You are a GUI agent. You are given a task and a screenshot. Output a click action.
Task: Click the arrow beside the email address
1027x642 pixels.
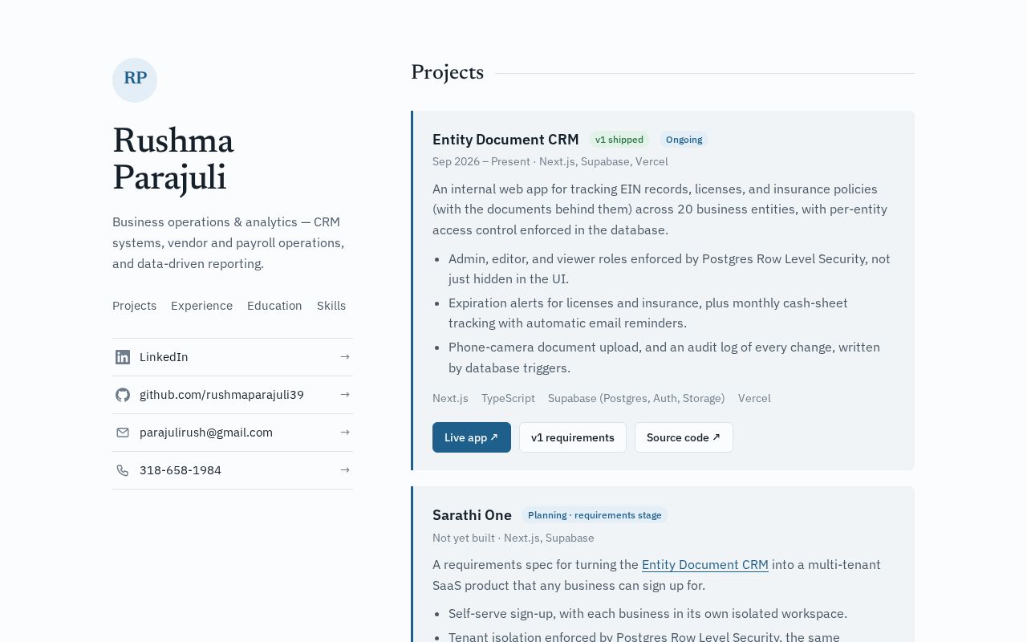pos(345,433)
